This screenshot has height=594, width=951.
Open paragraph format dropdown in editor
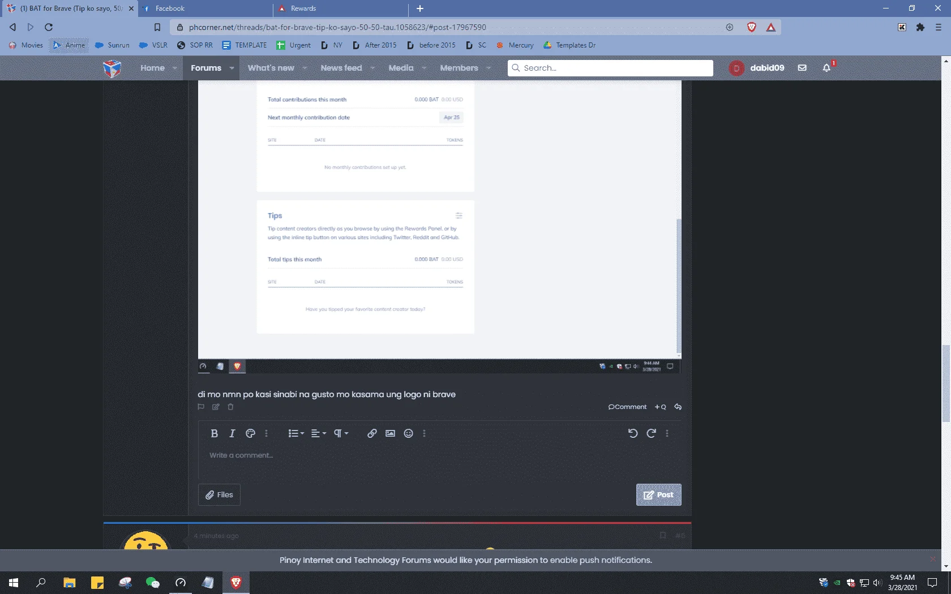click(341, 433)
